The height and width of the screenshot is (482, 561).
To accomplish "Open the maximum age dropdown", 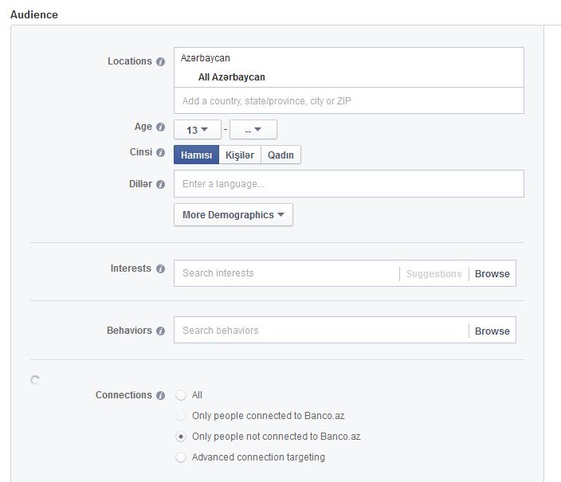I will click(253, 130).
